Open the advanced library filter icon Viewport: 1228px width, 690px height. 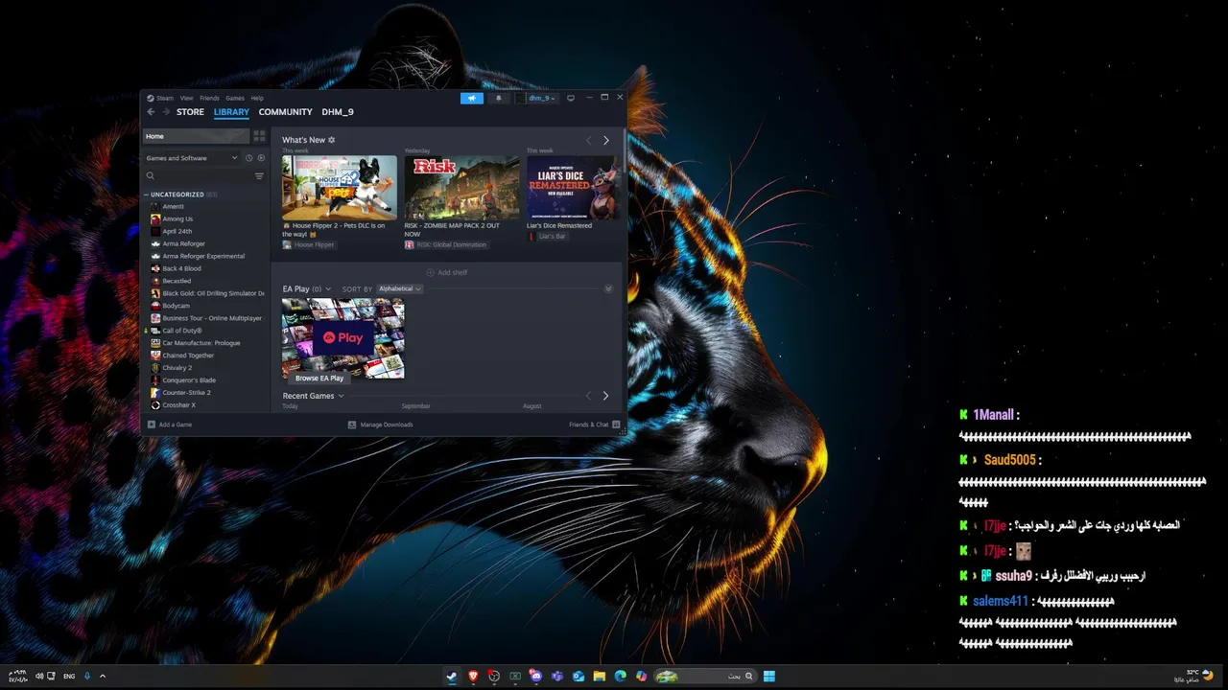click(x=259, y=176)
